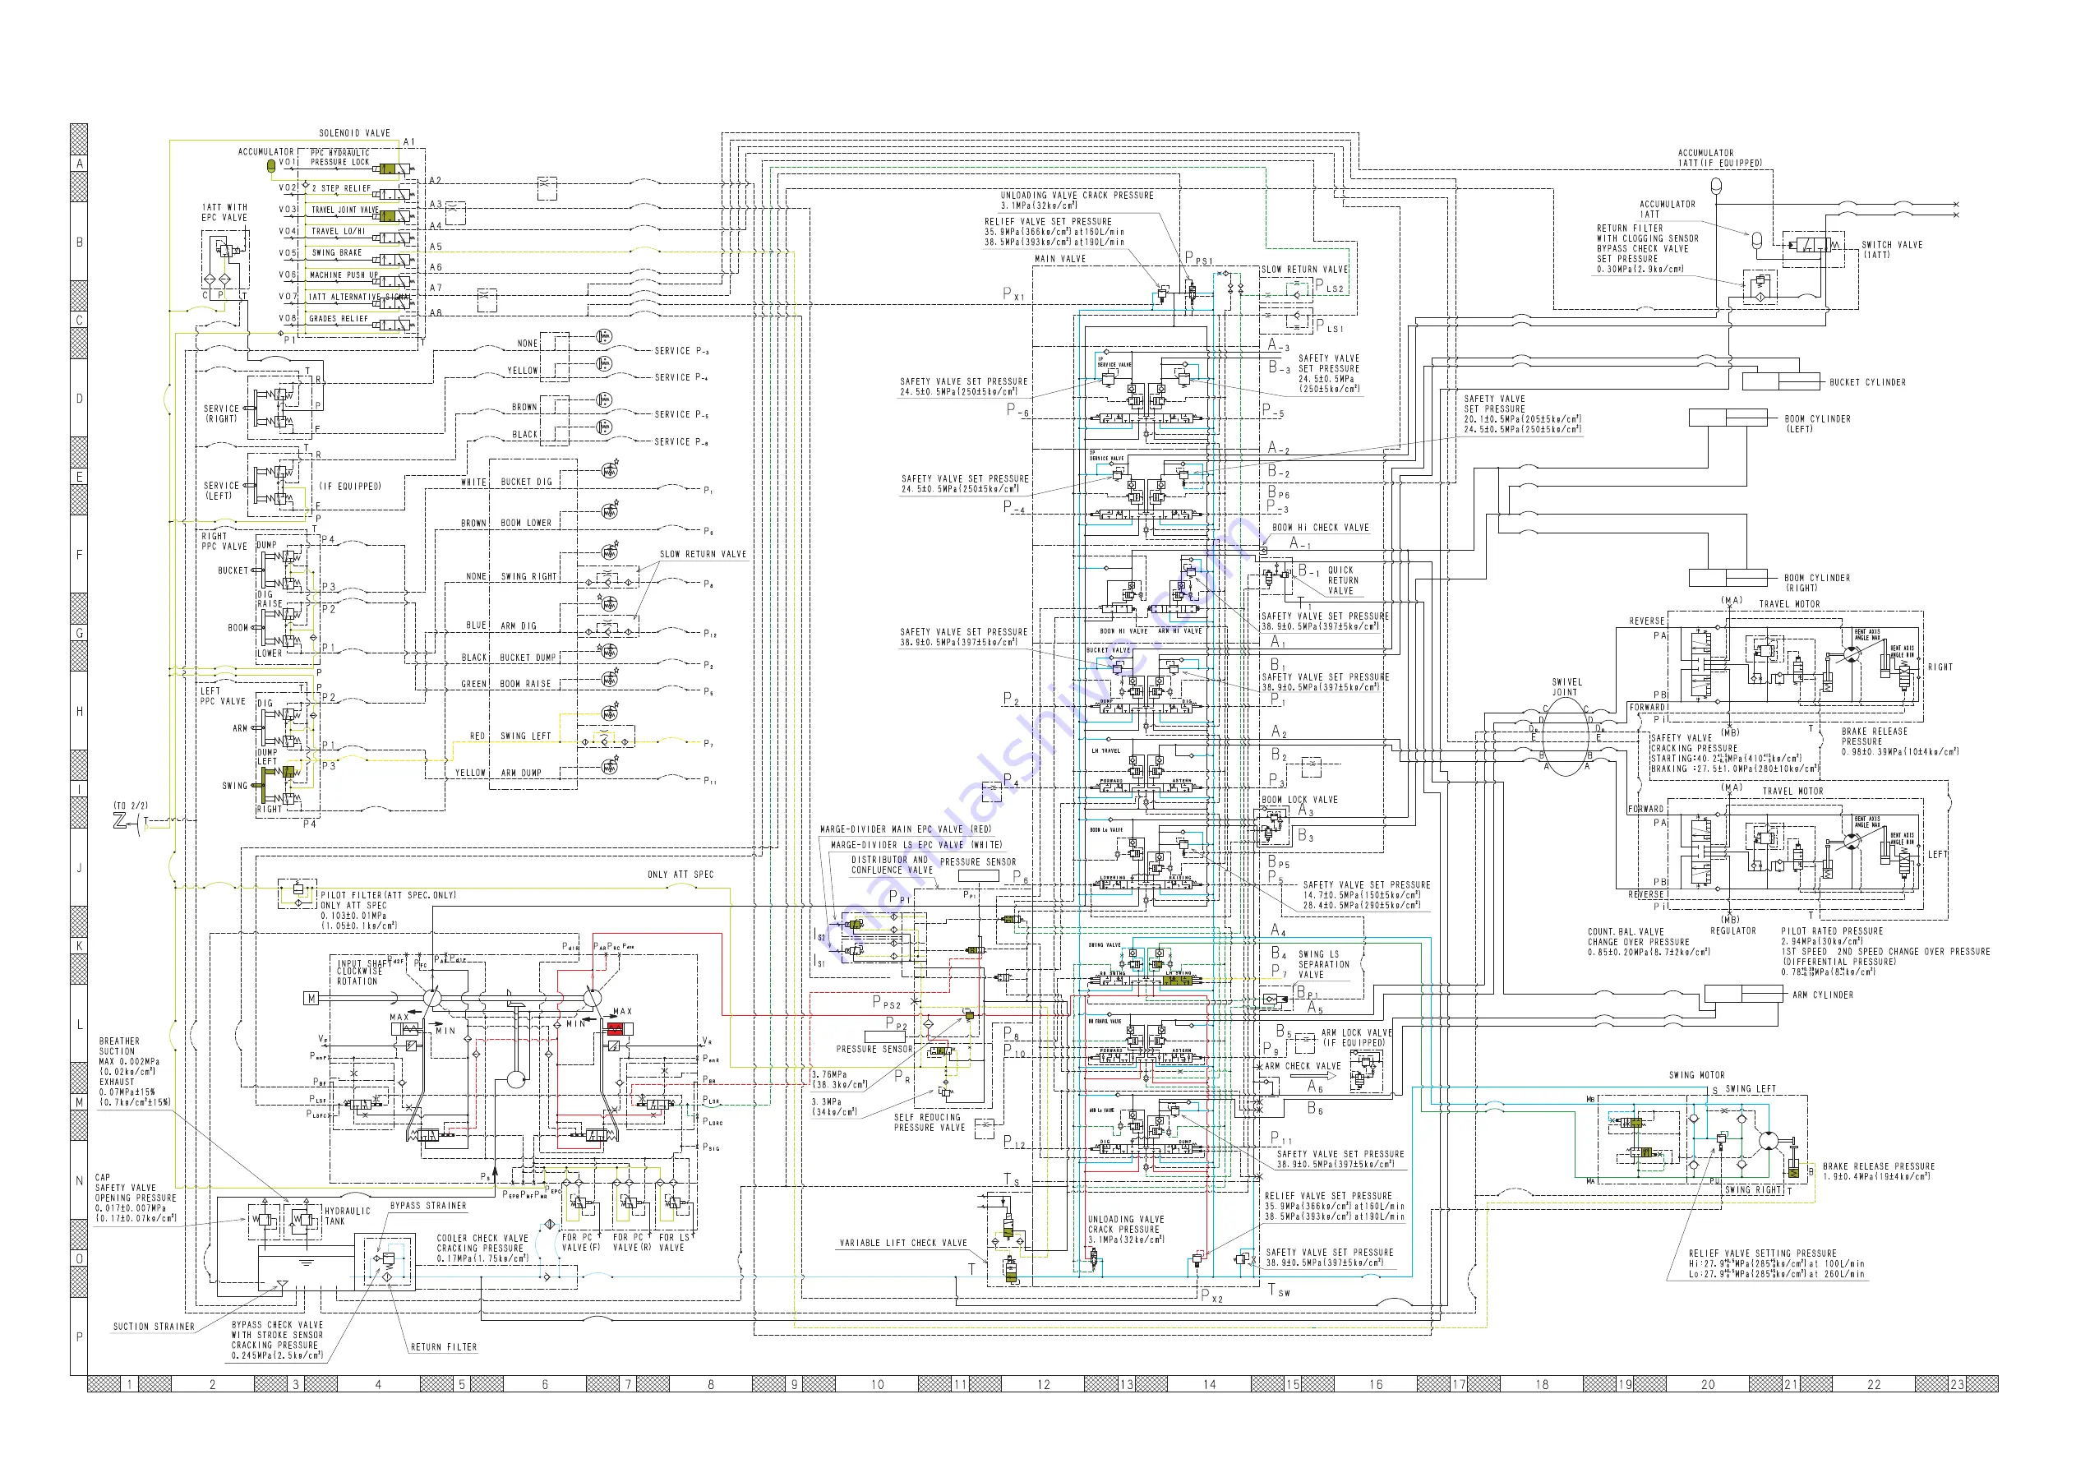
Task: Click the INPUT SHAFT CLOCKWISE ROTATION note
Action: tap(365, 972)
